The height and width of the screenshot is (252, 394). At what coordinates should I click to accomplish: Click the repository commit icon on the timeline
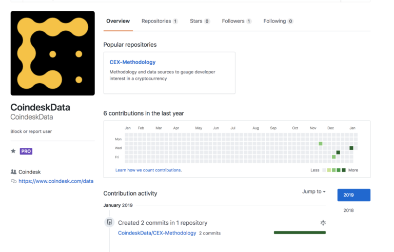[109, 222]
